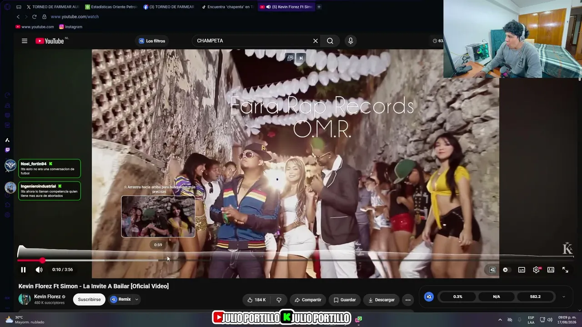The height and width of the screenshot is (327, 582).
Task: Dislike the video with thumbs-down
Action: [x=279, y=300]
